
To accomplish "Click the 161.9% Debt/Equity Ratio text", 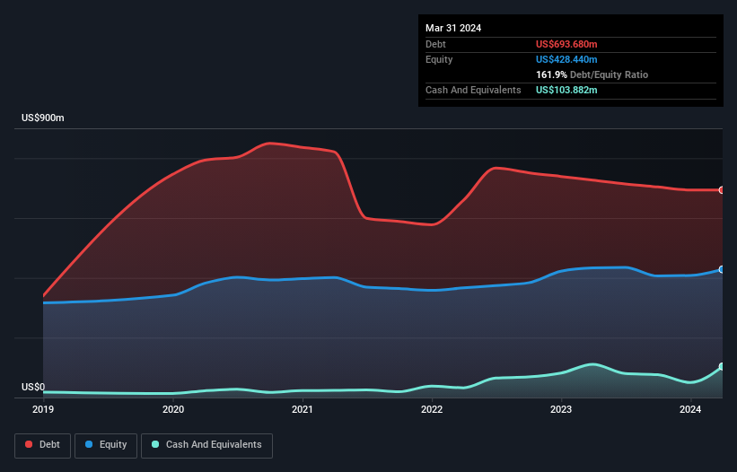I will click(x=592, y=74).
